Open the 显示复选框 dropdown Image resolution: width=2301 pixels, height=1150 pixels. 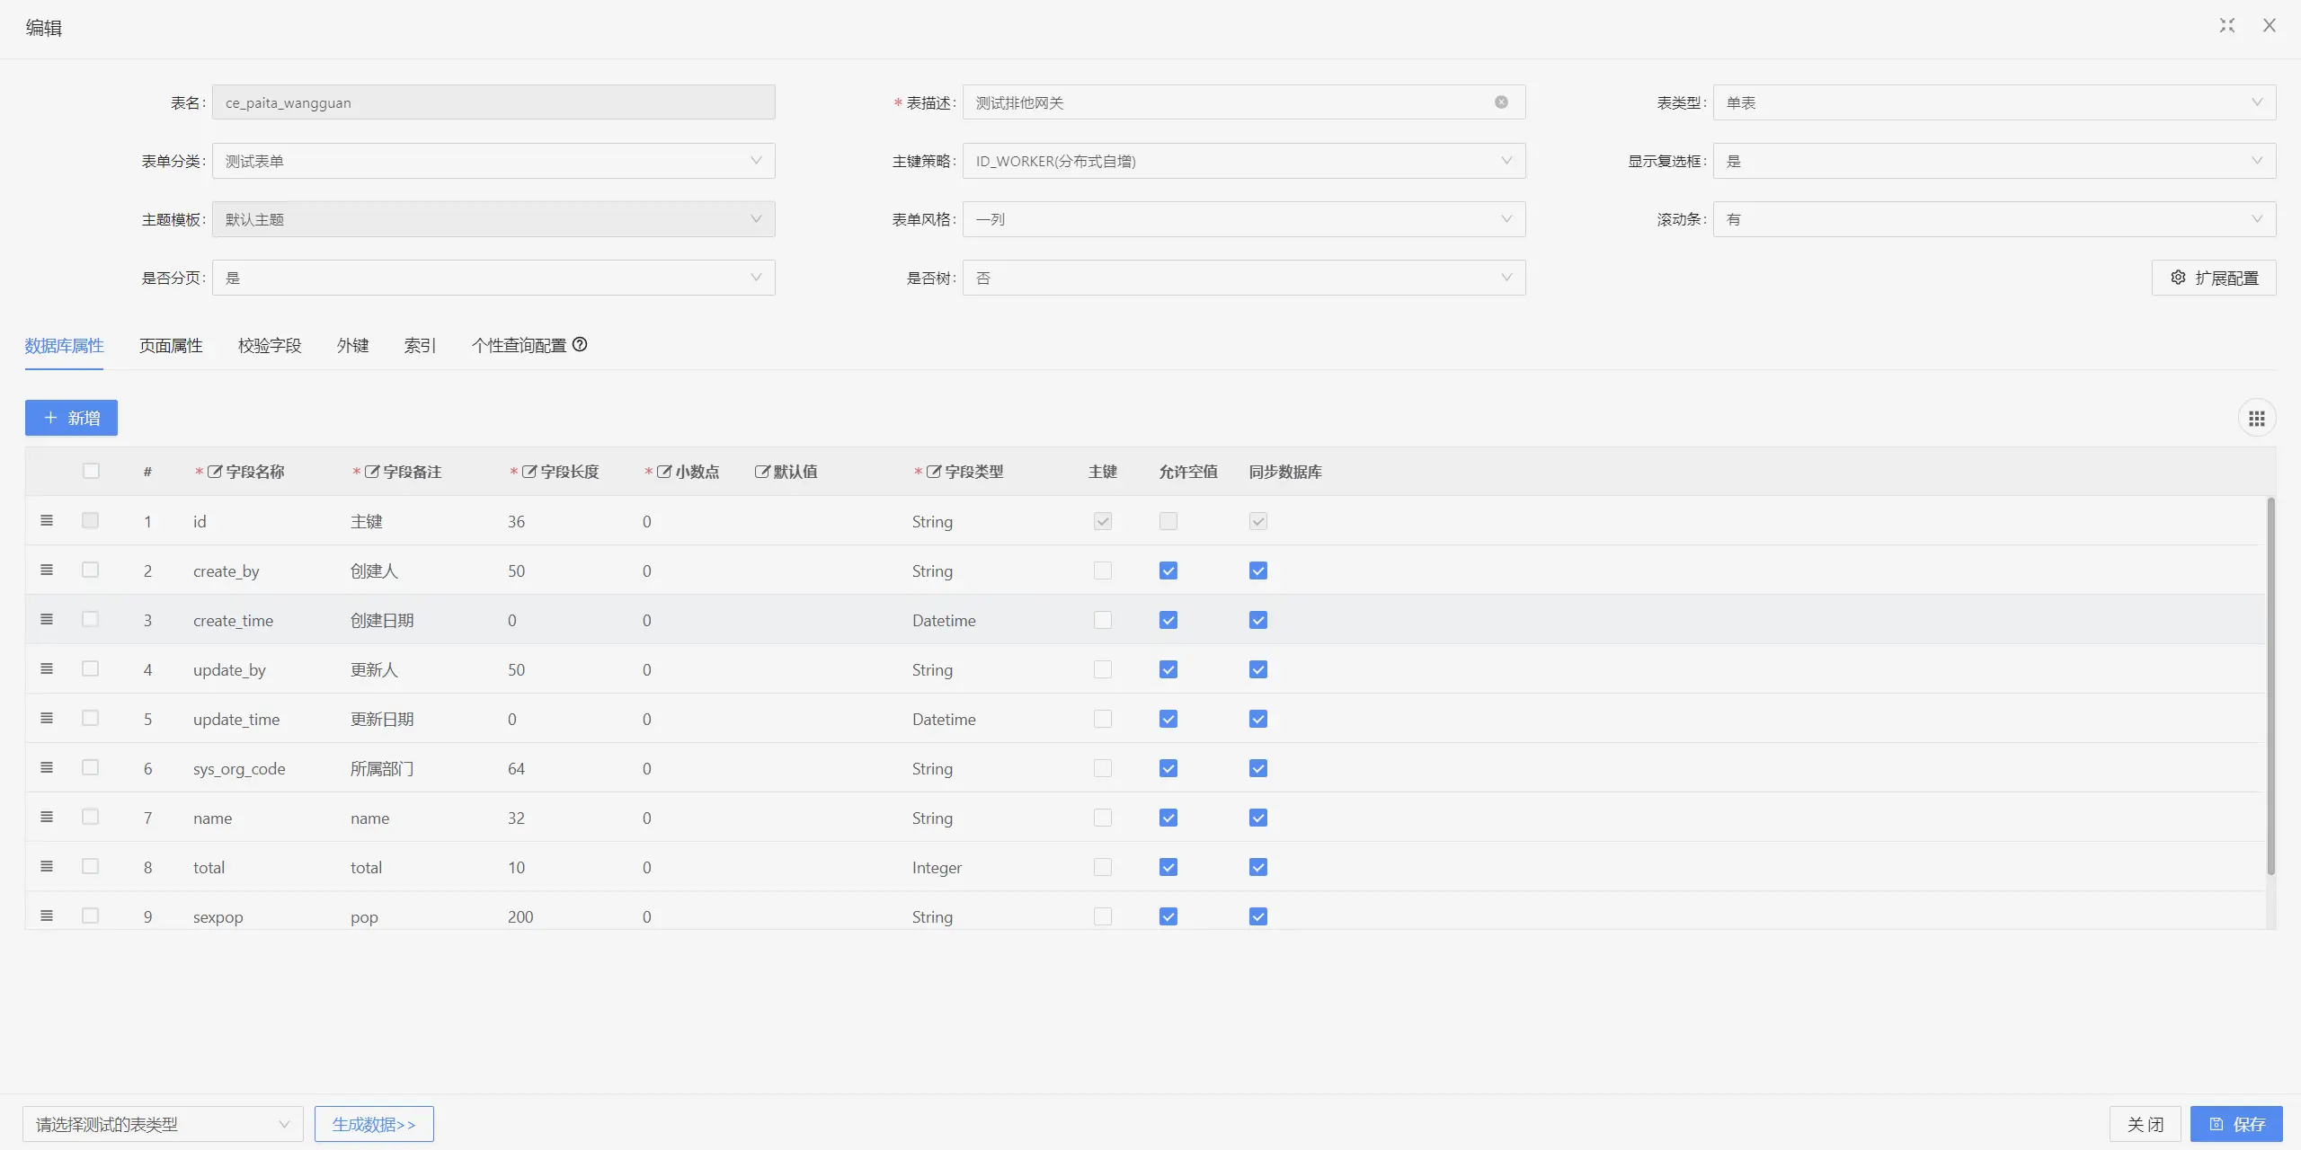pos(1994,161)
